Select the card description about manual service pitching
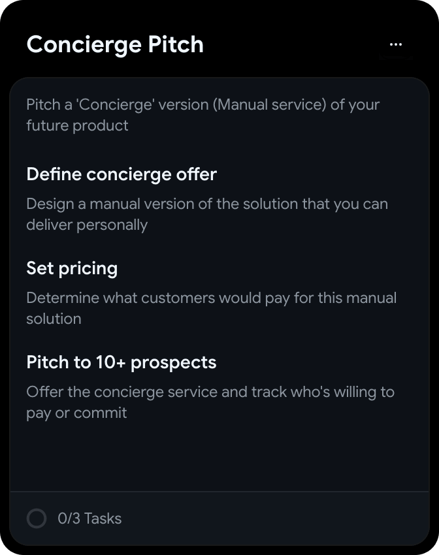Screen dimensions: 439x555 click(202, 115)
